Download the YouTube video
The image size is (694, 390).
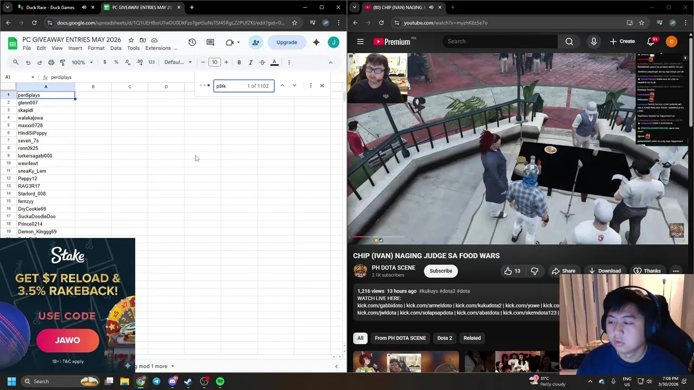[x=605, y=271]
